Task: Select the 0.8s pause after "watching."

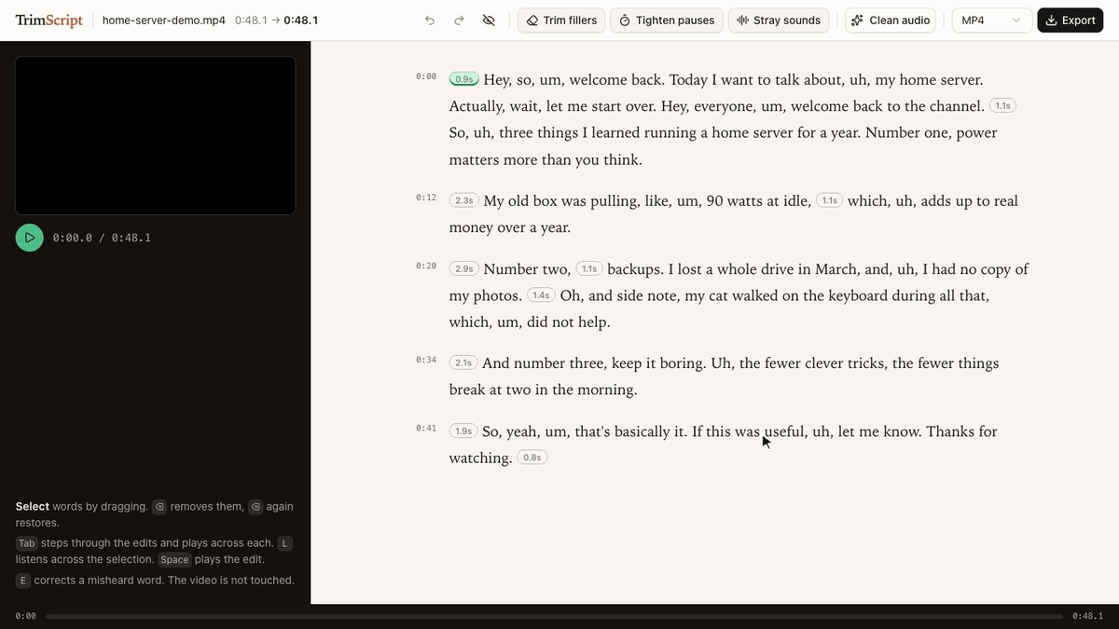Action: pyautogui.click(x=532, y=458)
